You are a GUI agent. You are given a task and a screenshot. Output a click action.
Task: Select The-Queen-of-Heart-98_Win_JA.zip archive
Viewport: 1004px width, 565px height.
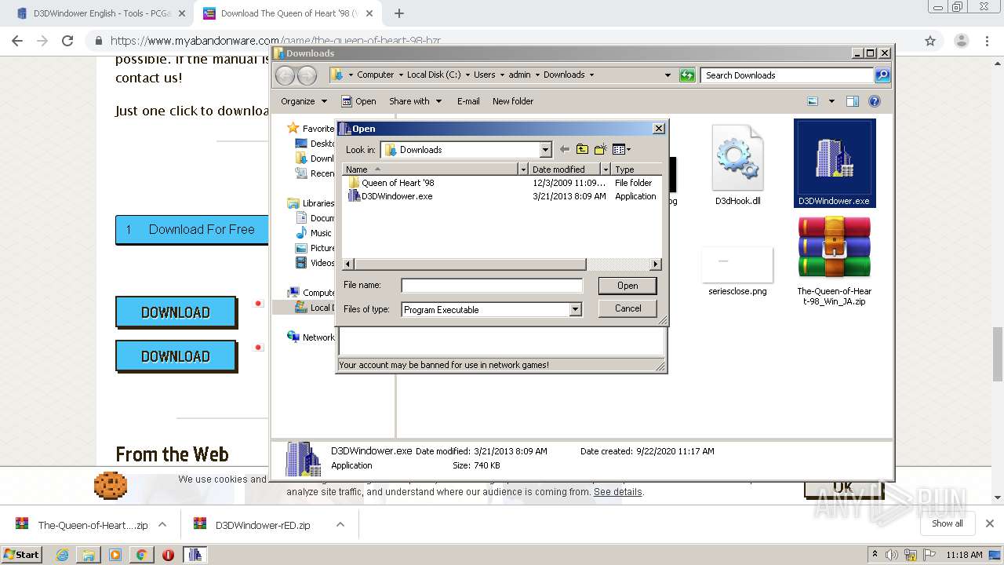(x=834, y=261)
